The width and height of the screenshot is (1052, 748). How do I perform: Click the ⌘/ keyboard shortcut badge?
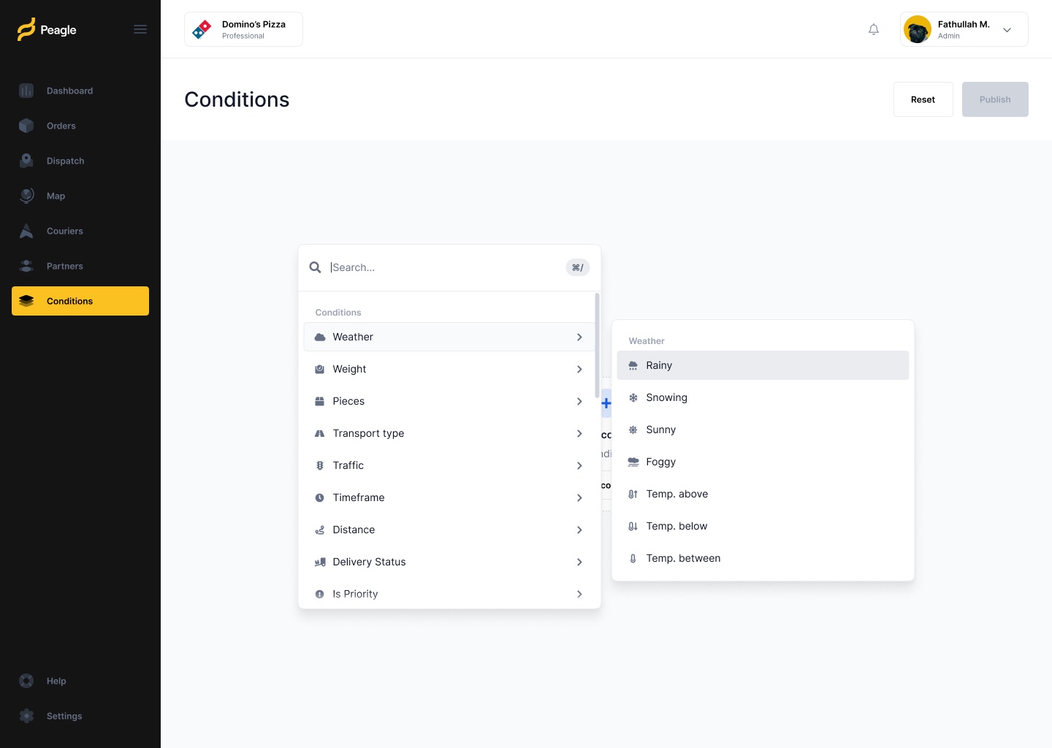pos(578,267)
